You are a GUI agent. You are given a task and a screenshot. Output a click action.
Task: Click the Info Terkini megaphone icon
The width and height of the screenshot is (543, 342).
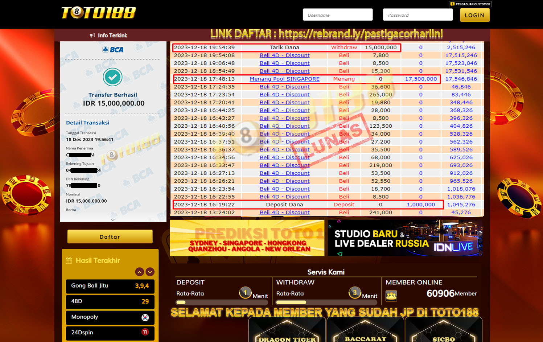click(x=92, y=35)
